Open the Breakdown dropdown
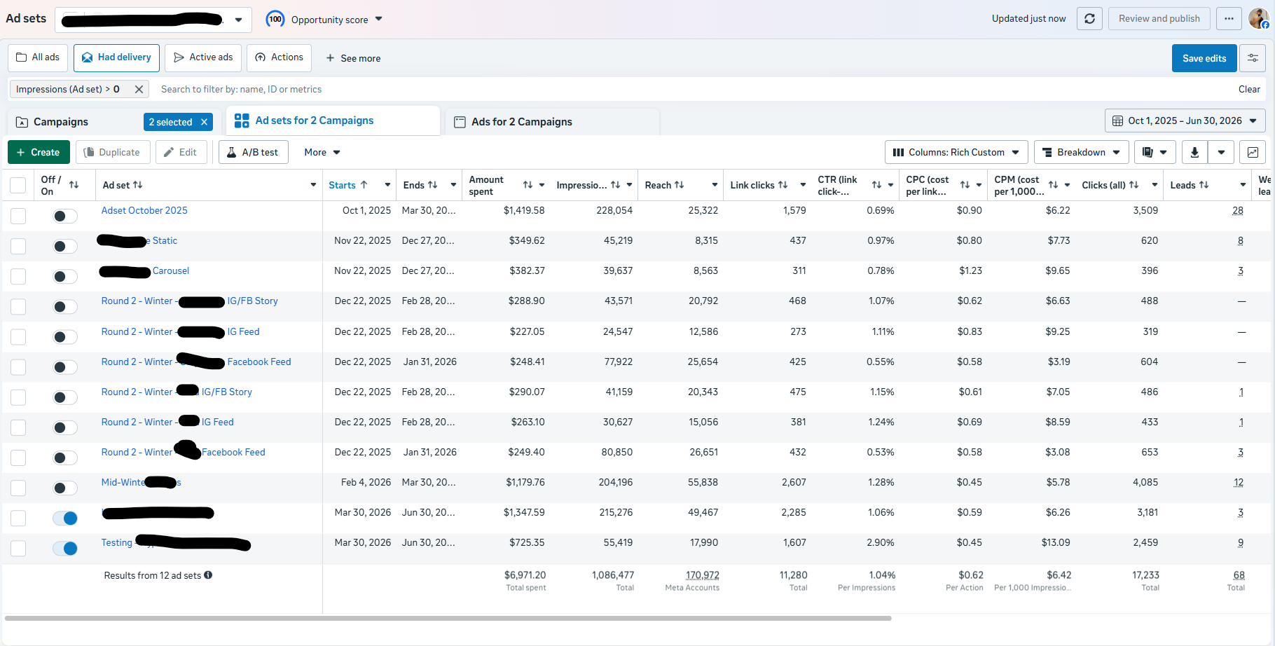Image resolution: width=1275 pixels, height=646 pixels. tap(1082, 152)
